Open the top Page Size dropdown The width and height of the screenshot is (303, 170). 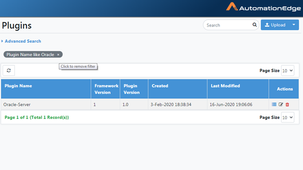coord(288,71)
